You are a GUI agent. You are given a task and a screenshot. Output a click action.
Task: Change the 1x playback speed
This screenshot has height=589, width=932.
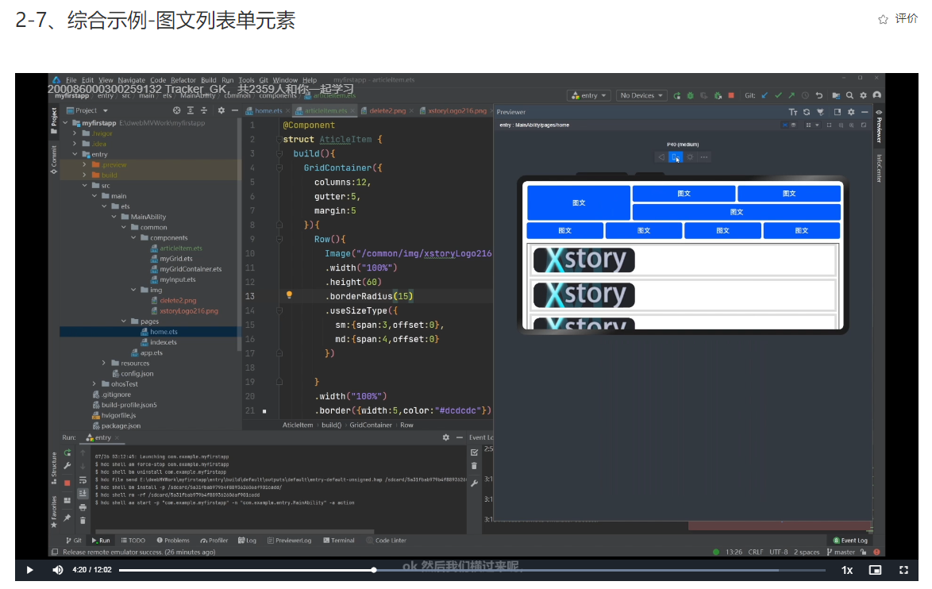847,570
